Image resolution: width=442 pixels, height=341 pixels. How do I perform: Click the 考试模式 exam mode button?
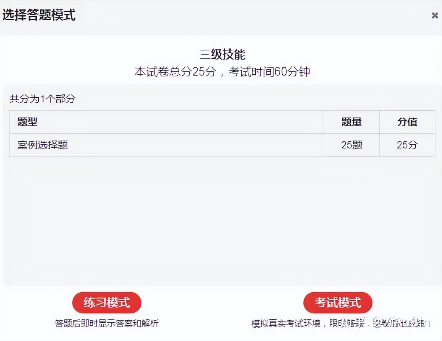(338, 303)
